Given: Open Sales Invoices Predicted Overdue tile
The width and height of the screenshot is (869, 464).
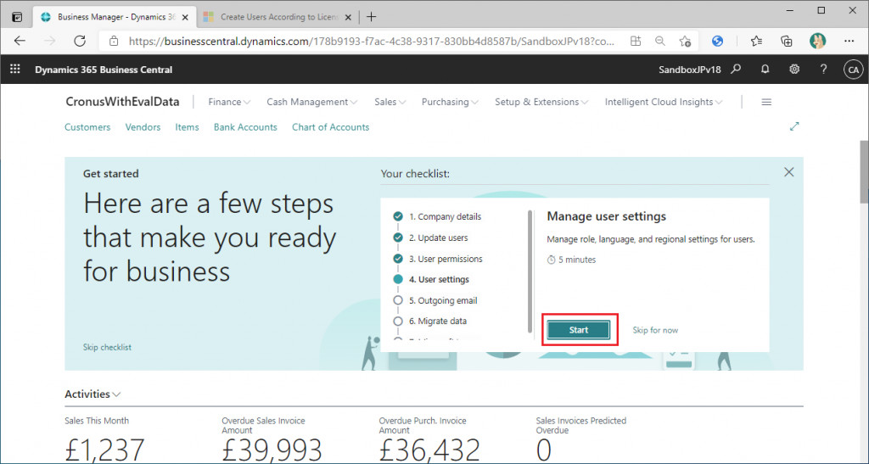Looking at the screenshot, I should pyautogui.click(x=581, y=440).
